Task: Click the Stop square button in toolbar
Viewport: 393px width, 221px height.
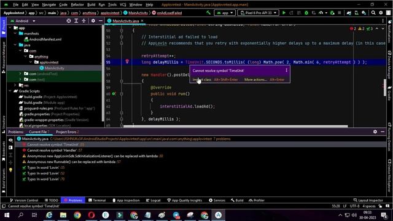Action: 340,13
